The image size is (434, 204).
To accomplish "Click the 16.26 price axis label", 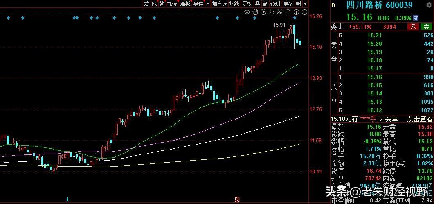I will click(x=315, y=16).
